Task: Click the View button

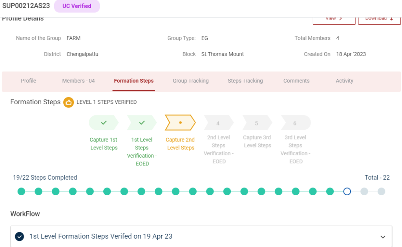Action: (x=334, y=19)
